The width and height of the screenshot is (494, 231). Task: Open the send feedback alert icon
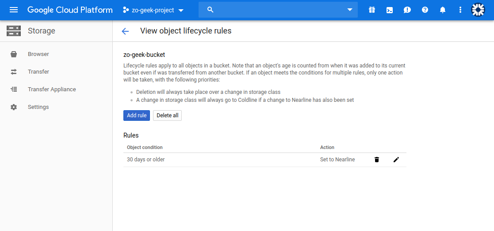(407, 10)
